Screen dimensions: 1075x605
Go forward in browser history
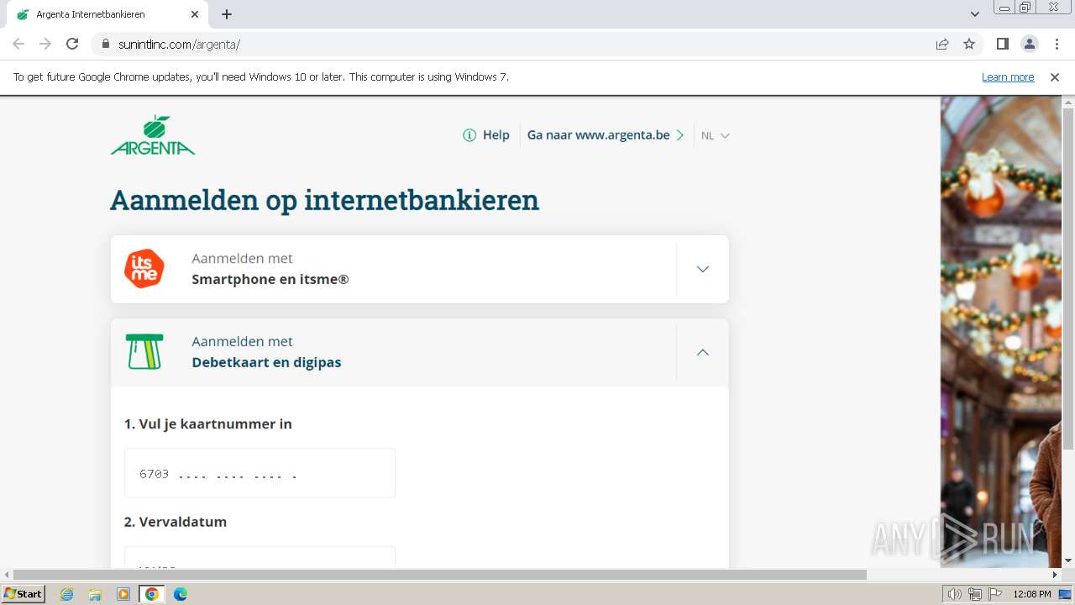pyautogui.click(x=45, y=44)
